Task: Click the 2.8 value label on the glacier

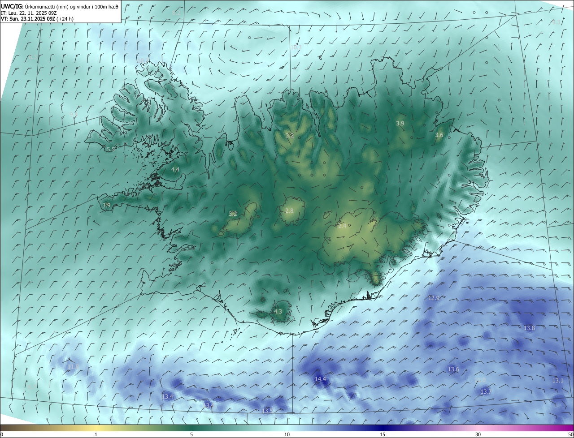Action: pos(289,210)
